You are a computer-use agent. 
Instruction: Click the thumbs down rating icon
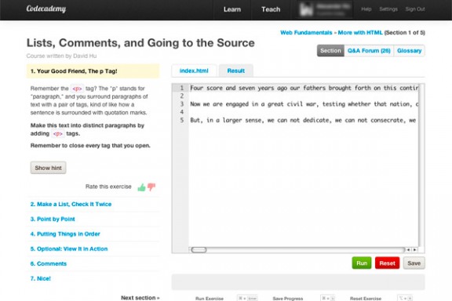(x=151, y=187)
